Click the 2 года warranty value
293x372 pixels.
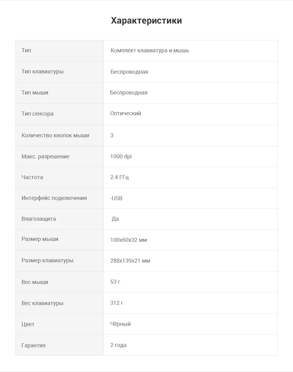tap(118, 345)
